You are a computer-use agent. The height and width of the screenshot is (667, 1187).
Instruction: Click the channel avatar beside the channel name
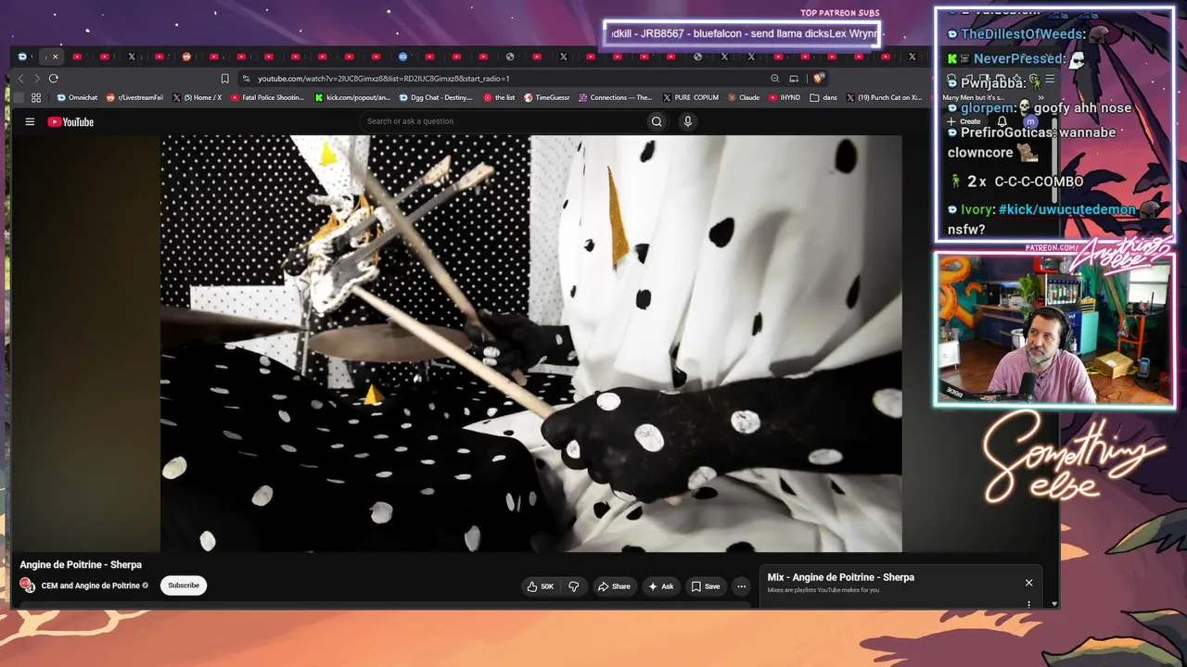pyautogui.click(x=28, y=585)
